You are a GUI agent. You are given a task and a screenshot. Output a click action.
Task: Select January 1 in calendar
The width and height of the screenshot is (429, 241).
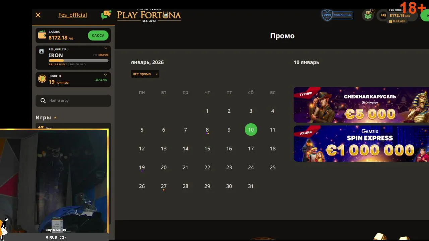click(x=207, y=111)
